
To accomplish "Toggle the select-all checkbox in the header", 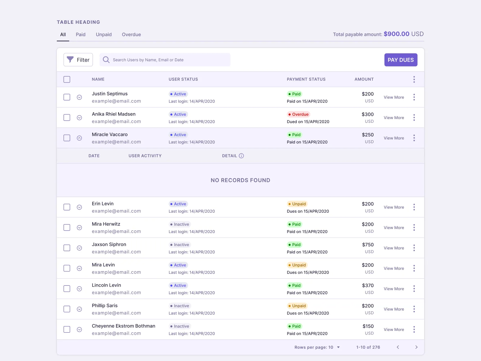I will tap(67, 79).
